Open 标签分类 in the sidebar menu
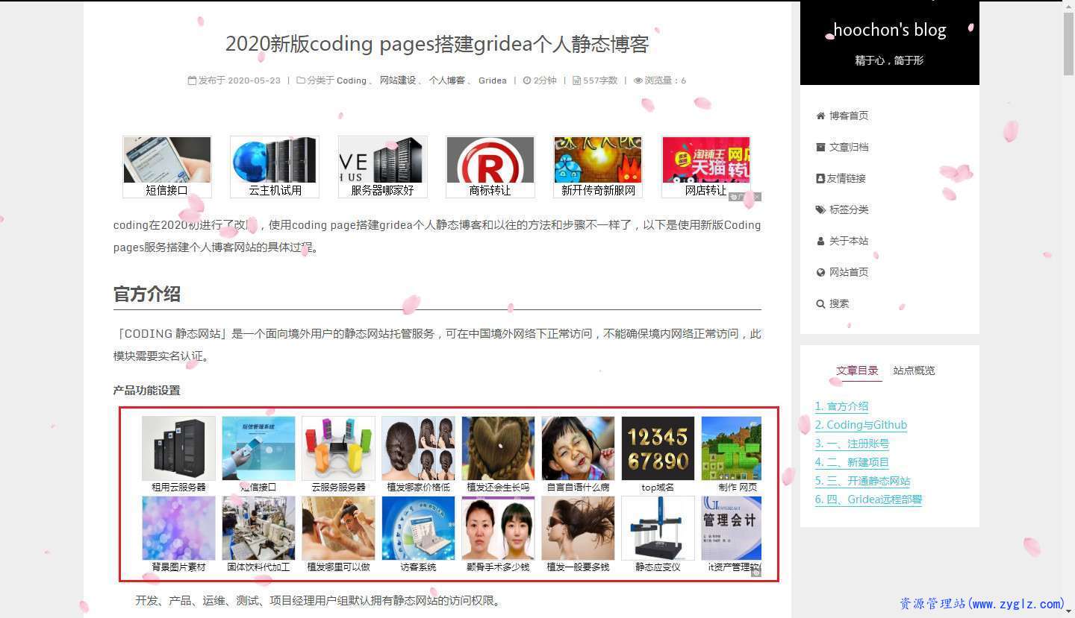The image size is (1075, 618). tap(849, 209)
